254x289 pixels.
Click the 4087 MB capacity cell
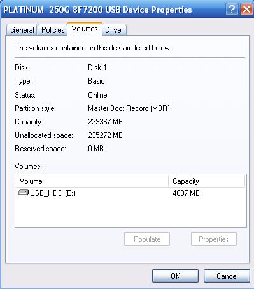click(186, 193)
